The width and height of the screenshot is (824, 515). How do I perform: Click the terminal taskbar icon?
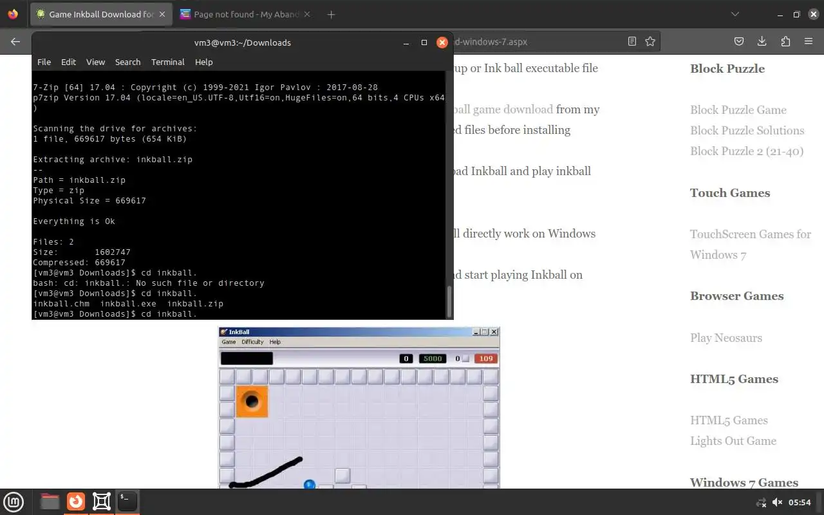pos(127,501)
